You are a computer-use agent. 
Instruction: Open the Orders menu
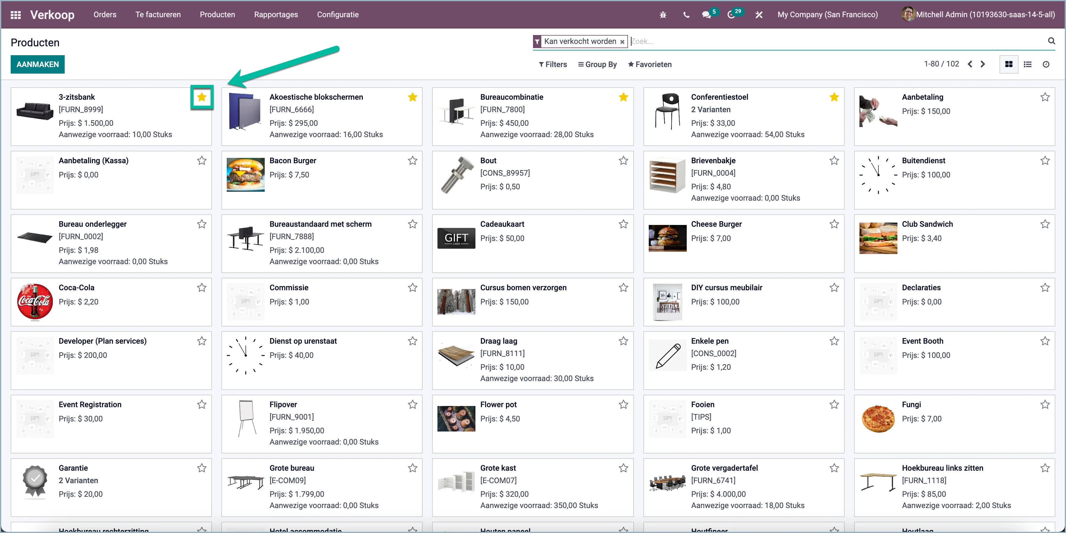pyautogui.click(x=105, y=15)
